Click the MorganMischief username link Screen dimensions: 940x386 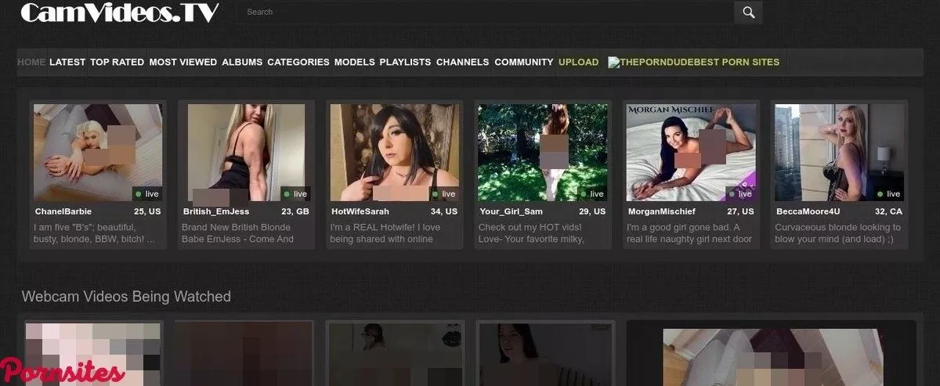(x=663, y=211)
